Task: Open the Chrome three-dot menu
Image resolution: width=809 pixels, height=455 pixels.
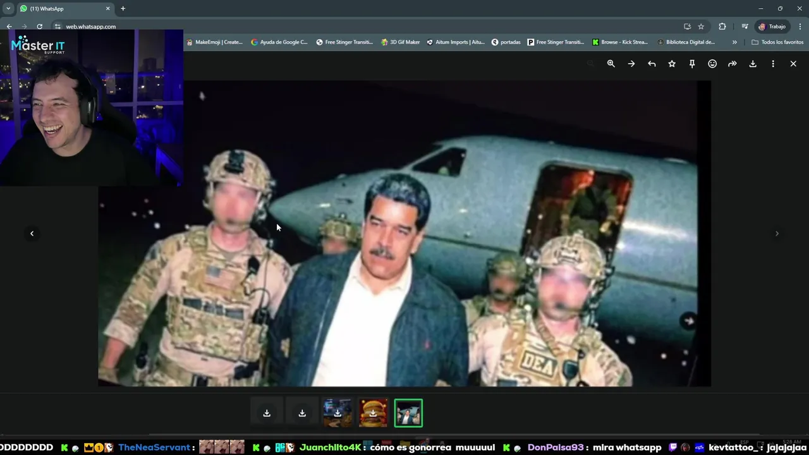Action: 800,27
